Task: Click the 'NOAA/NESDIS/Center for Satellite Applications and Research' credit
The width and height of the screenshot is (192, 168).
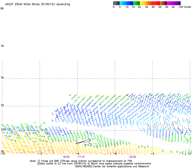Action: (112, 166)
